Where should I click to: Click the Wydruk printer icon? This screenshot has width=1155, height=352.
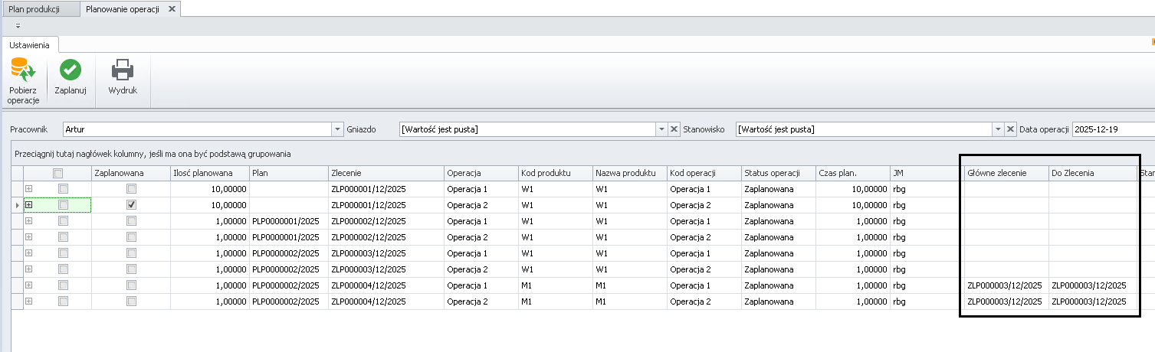pos(123,70)
